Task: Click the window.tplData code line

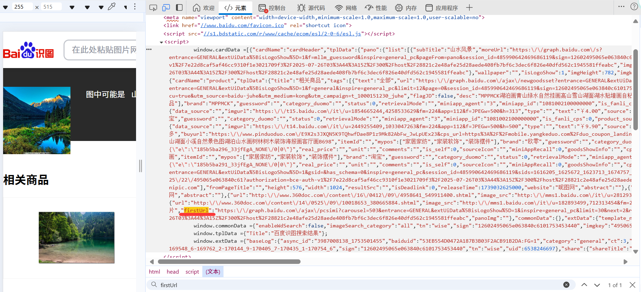Action: point(260,233)
